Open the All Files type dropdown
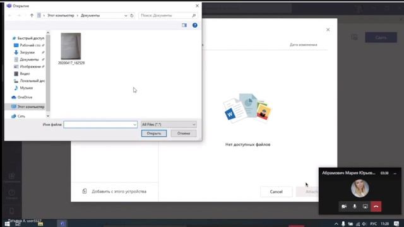The height and width of the screenshot is (227, 404). (x=169, y=125)
